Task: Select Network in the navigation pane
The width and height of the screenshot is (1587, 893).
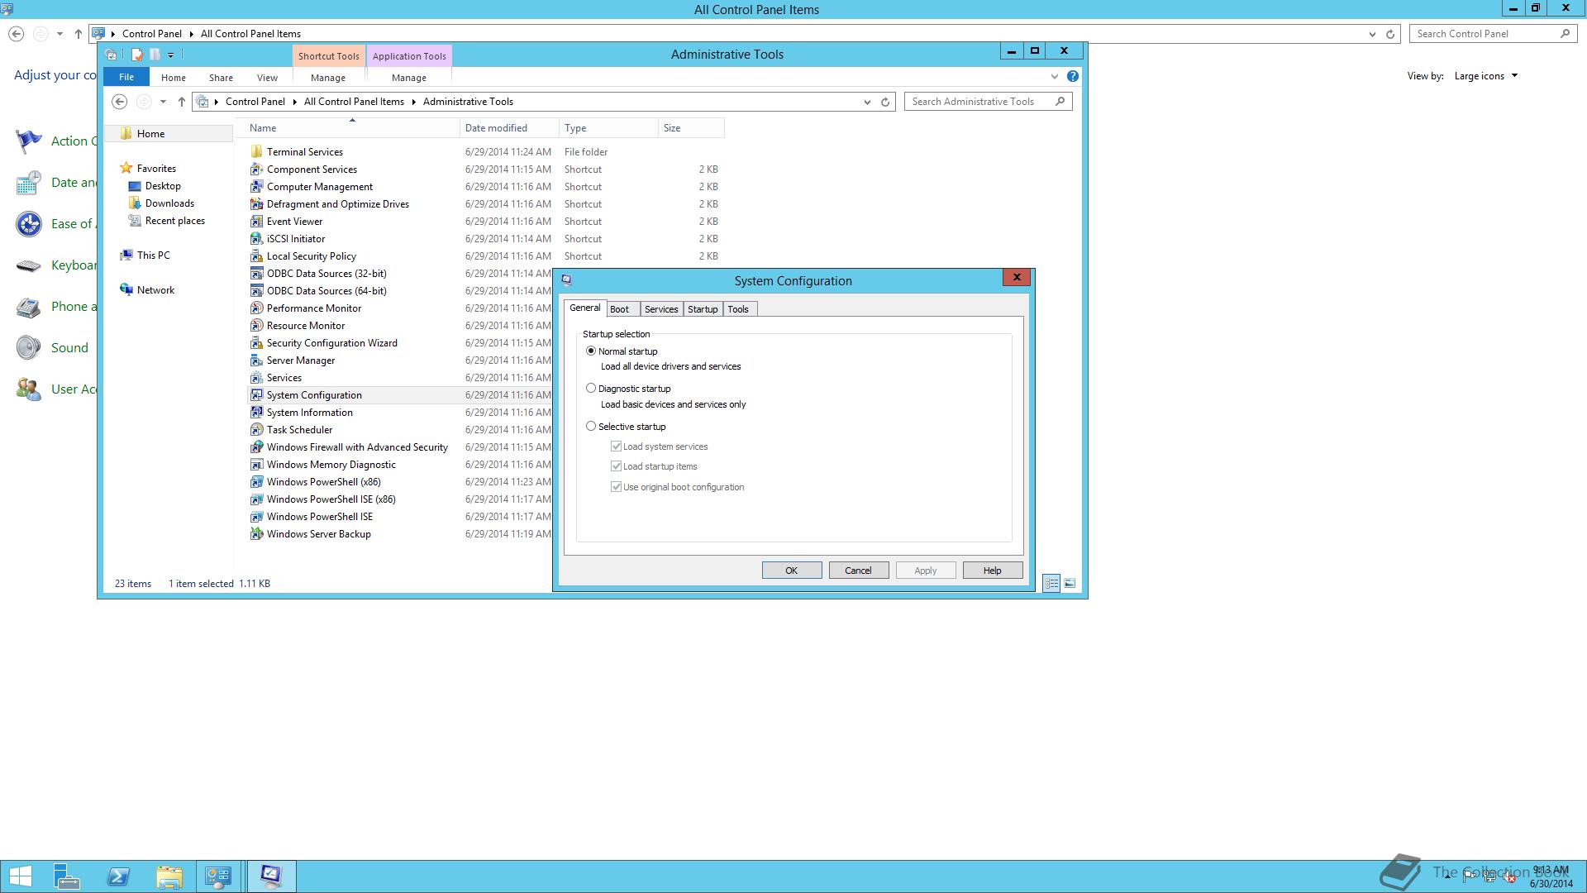Action: (x=155, y=290)
